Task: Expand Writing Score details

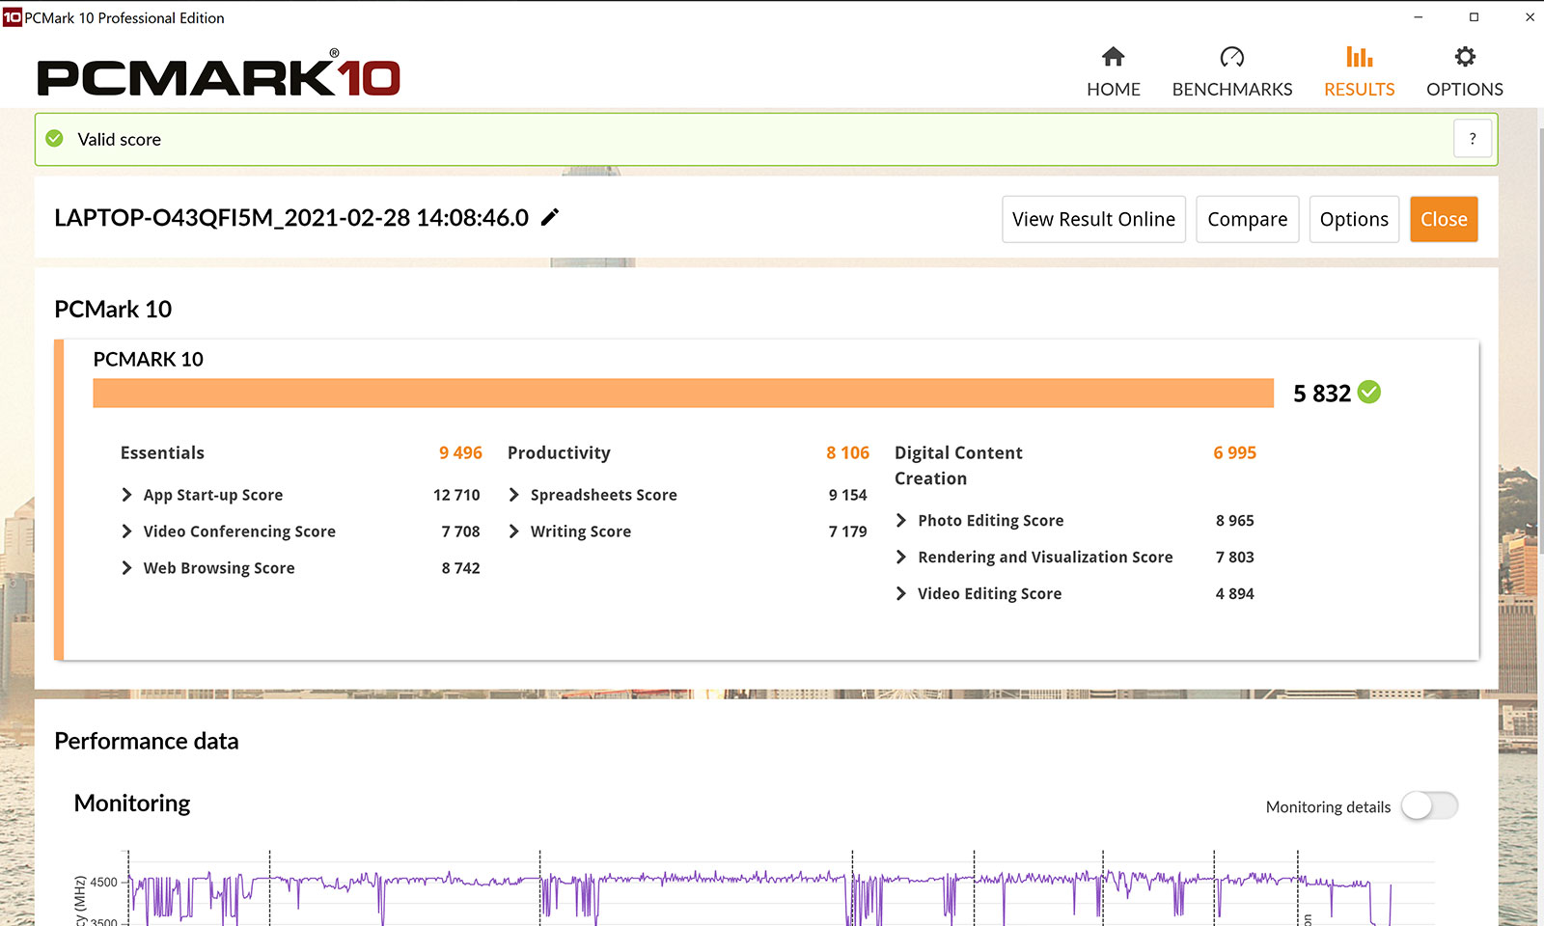Action: pos(513,531)
